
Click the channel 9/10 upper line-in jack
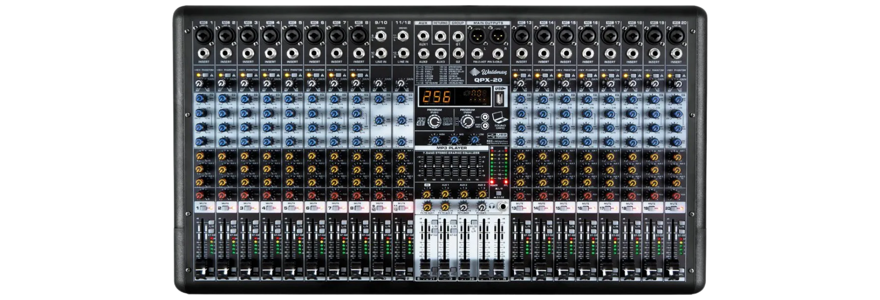point(380,35)
